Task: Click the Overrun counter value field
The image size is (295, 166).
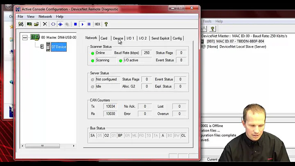Action: pos(179,114)
